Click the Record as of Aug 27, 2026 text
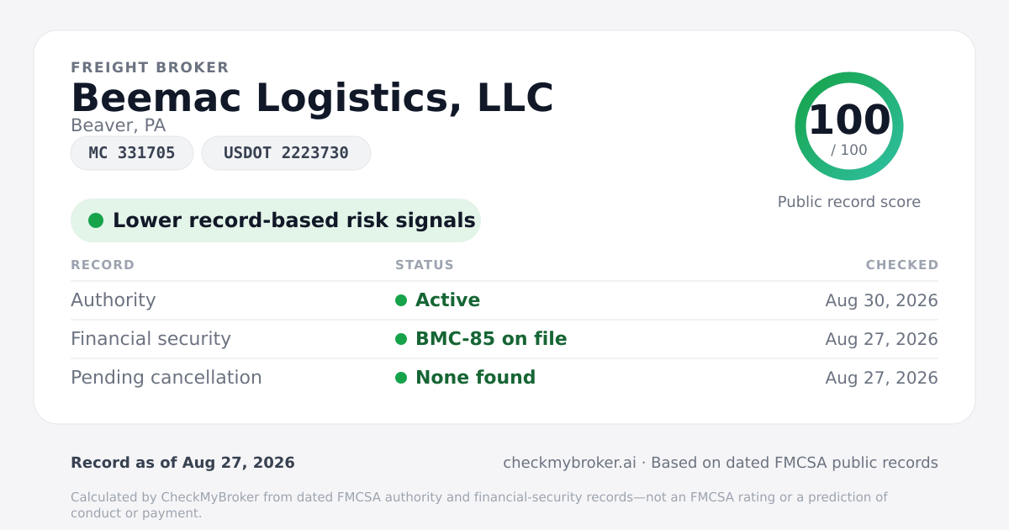The image size is (1009, 530). pyautogui.click(x=182, y=463)
